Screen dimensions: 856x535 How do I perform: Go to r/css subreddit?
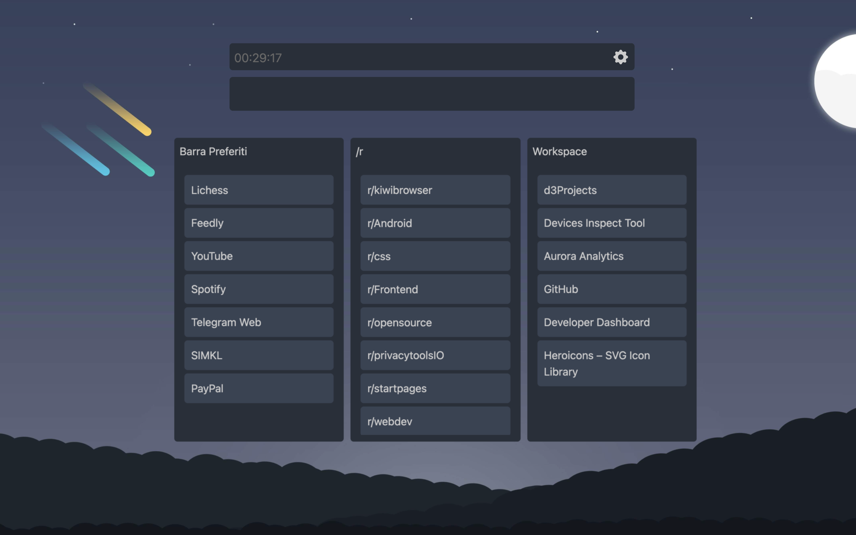coord(435,256)
